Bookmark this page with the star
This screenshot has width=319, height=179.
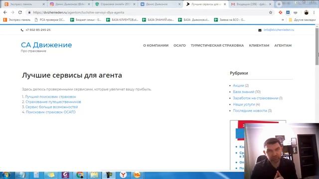[x=271, y=12]
